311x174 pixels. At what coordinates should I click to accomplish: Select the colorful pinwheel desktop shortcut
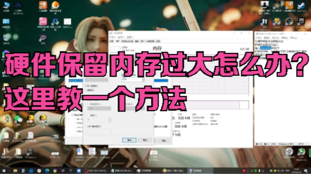point(277,22)
